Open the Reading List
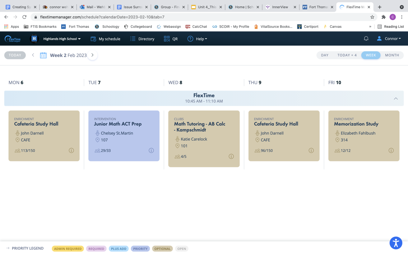 pos(390,26)
